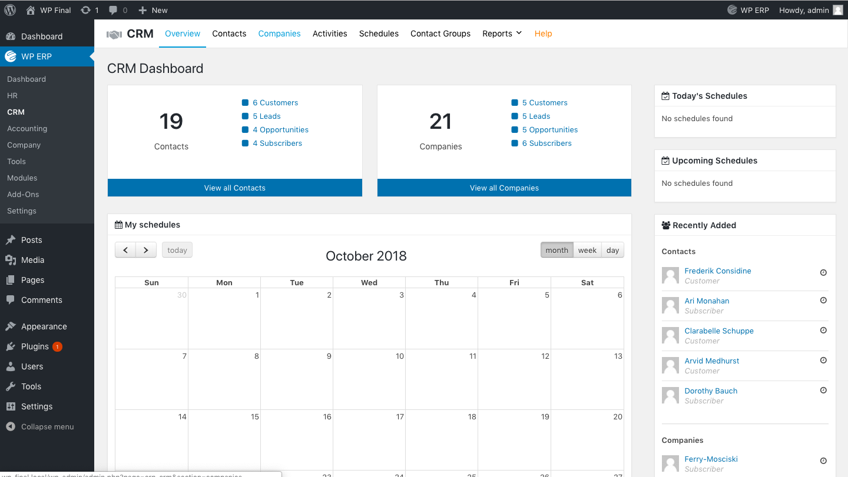Click the admin avatar in top bar

pyautogui.click(x=838, y=10)
